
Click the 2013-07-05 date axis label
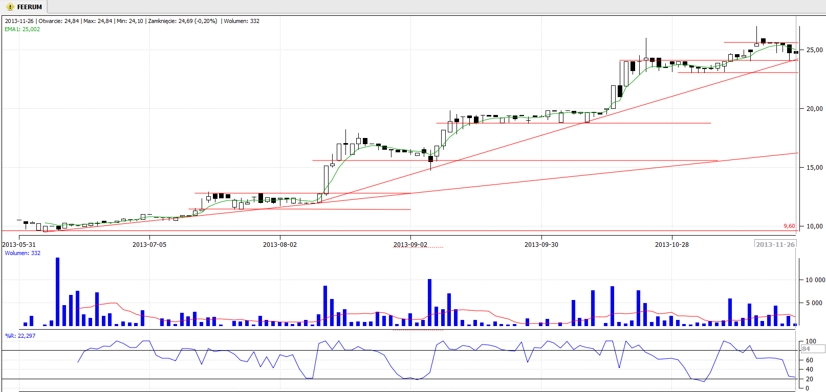coord(149,245)
